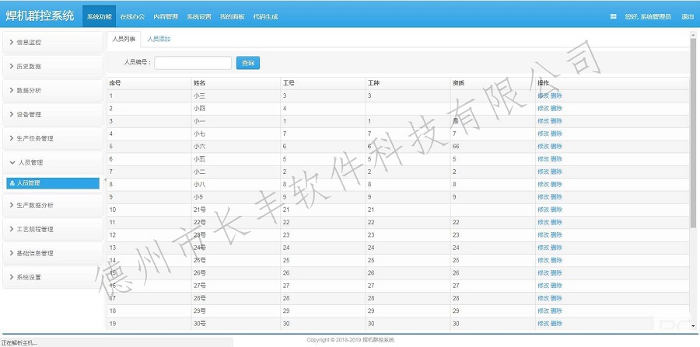Open the 代码生成 top menu
The width and height of the screenshot is (700, 347).
point(265,16)
